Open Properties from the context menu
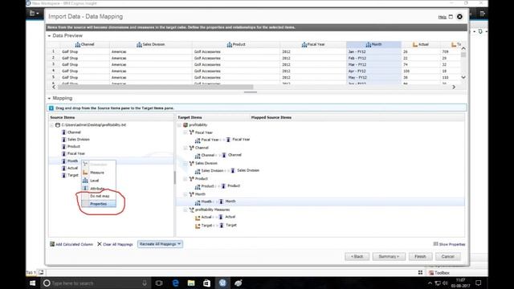514x289 pixels. point(98,204)
